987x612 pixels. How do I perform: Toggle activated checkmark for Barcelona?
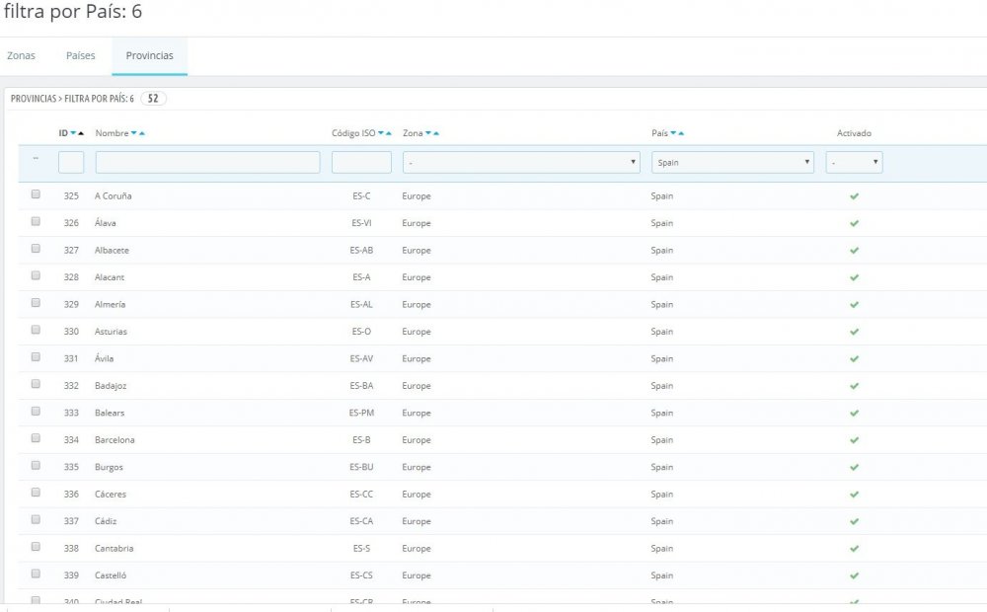click(x=854, y=440)
